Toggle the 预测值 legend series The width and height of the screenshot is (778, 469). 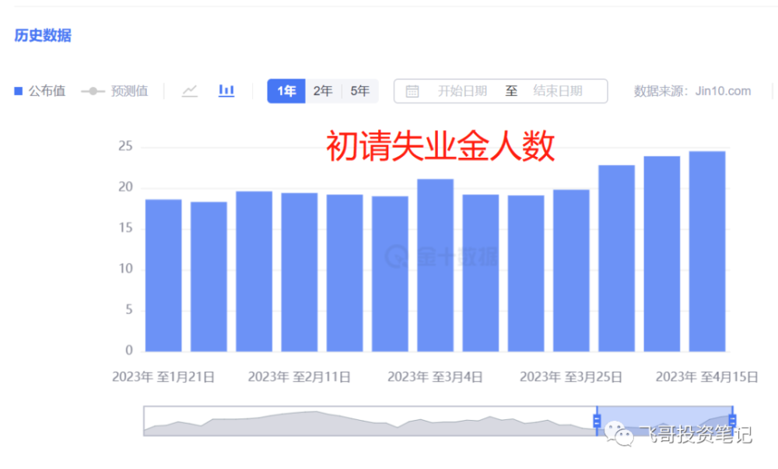coord(114,91)
